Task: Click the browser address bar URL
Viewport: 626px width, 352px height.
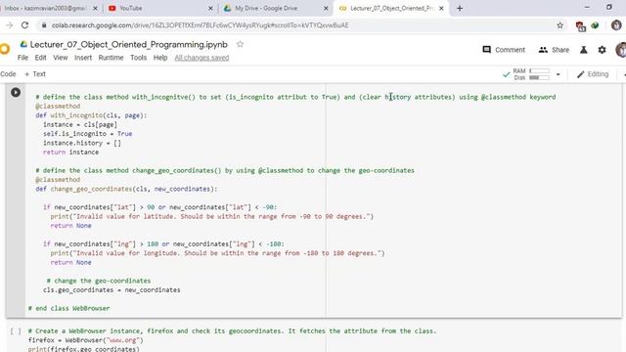Action: (x=200, y=25)
